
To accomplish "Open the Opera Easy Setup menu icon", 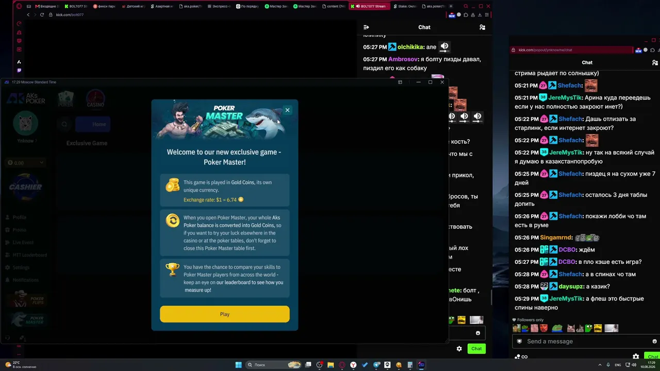I will 487,15.
